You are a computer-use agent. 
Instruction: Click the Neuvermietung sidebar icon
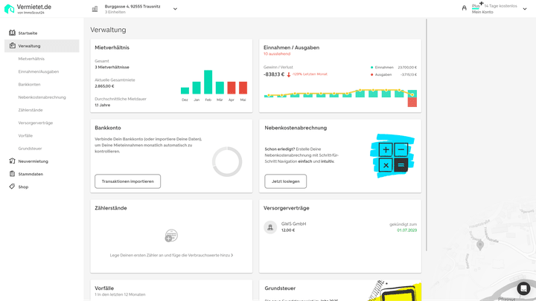(x=12, y=161)
